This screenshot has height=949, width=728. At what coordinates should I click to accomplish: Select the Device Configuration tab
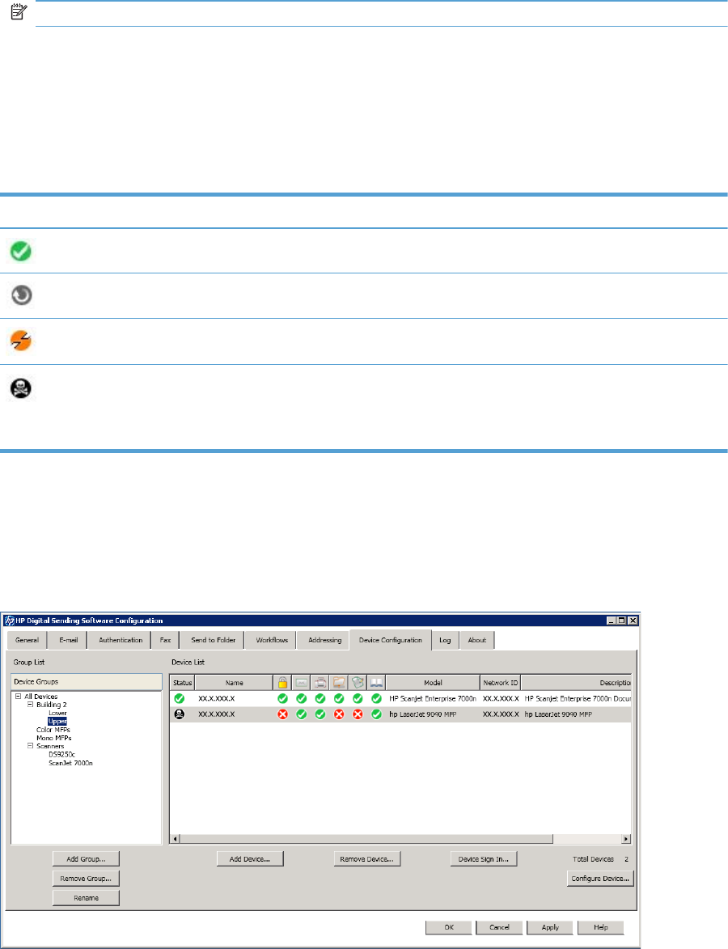[x=391, y=640]
